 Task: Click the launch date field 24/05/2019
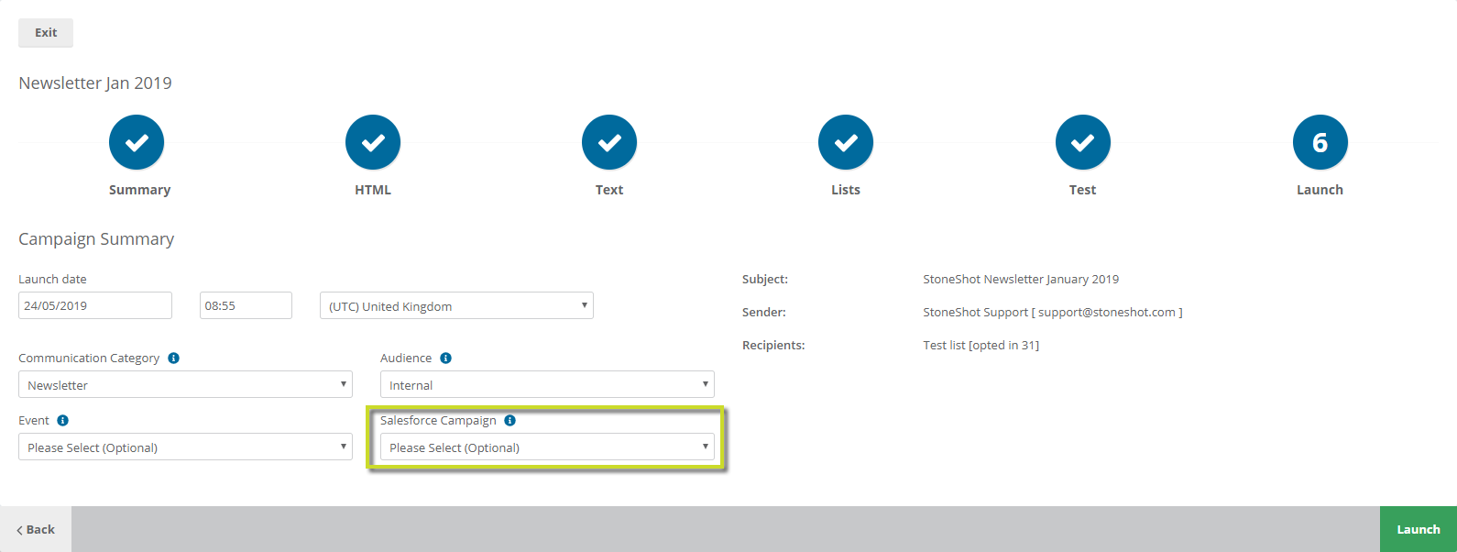(x=95, y=305)
